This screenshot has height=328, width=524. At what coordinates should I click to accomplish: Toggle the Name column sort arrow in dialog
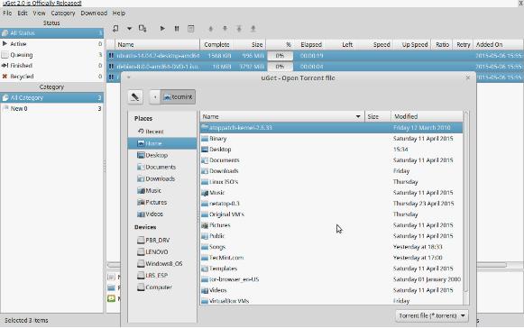(358, 116)
